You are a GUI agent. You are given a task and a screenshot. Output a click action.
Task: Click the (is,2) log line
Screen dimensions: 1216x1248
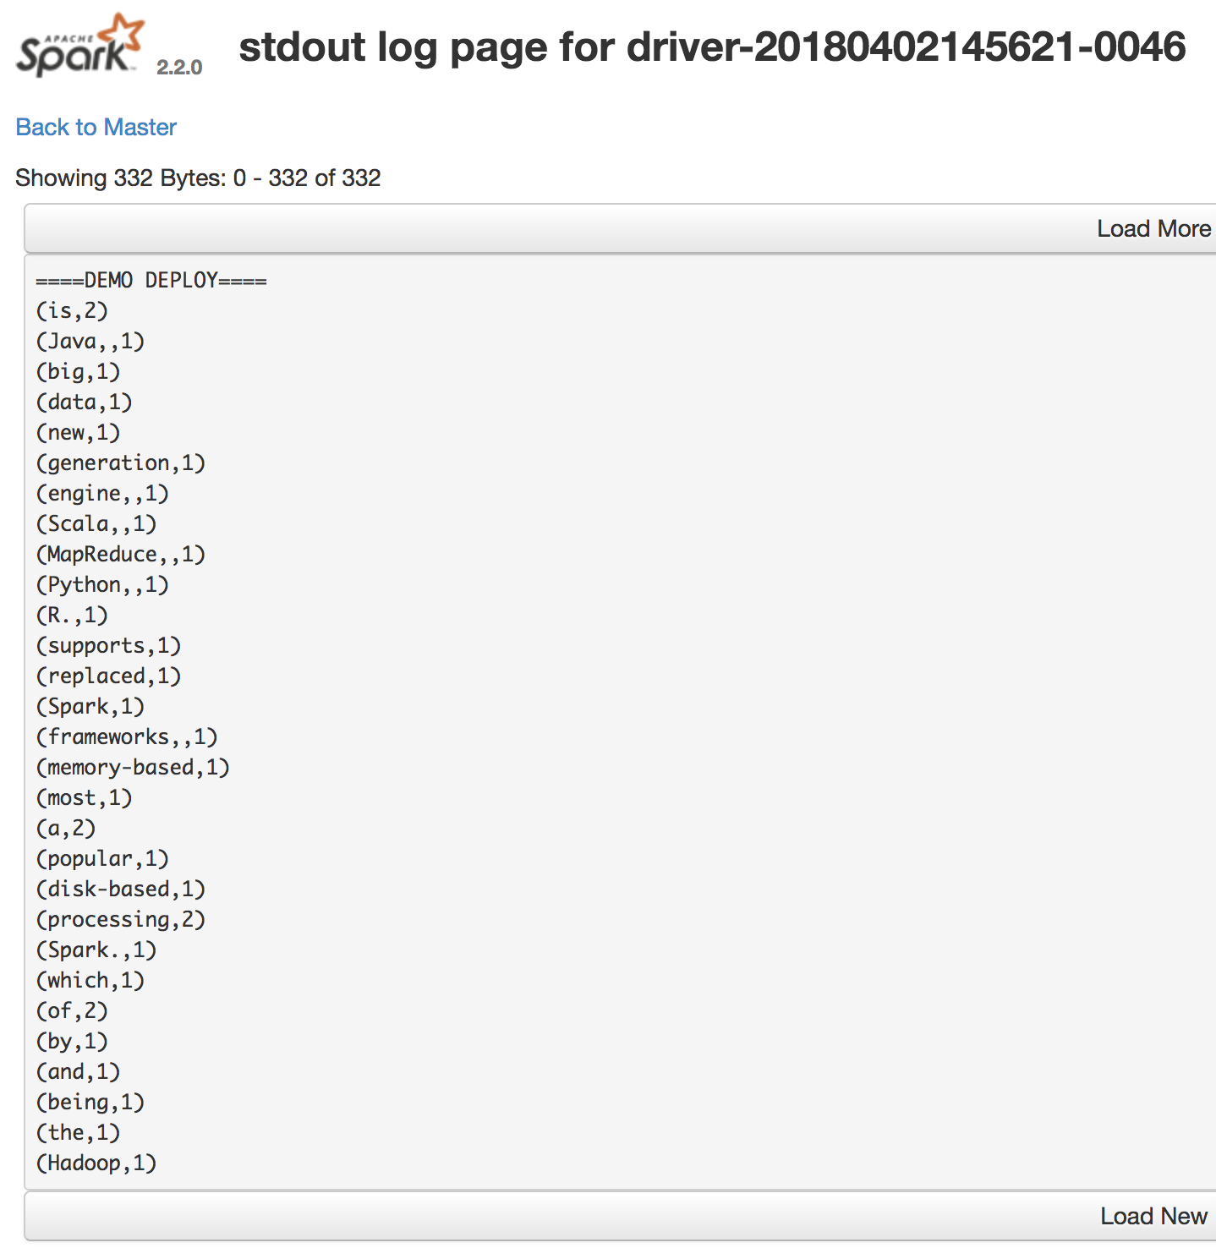(x=72, y=310)
